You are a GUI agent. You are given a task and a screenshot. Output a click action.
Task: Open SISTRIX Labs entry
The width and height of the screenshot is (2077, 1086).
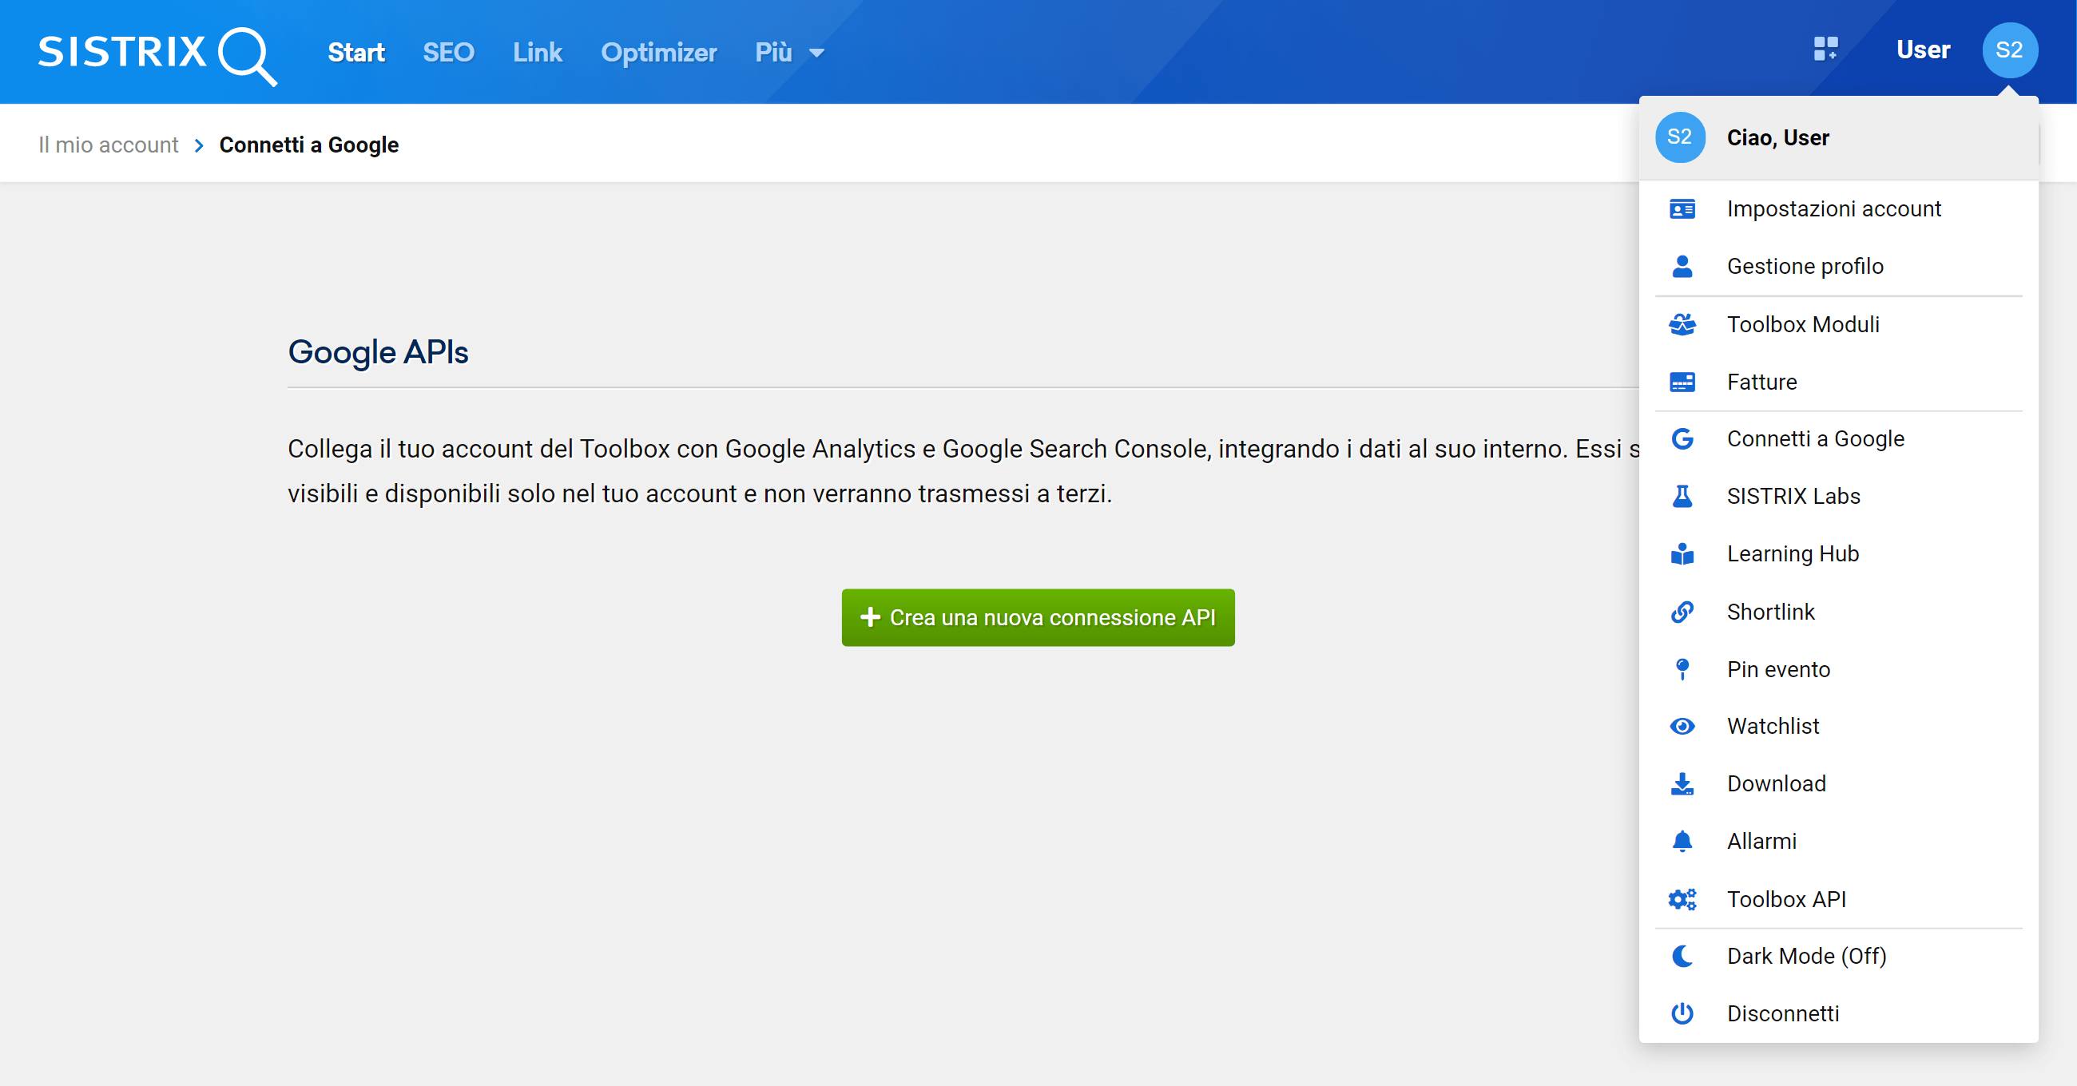(1838, 497)
